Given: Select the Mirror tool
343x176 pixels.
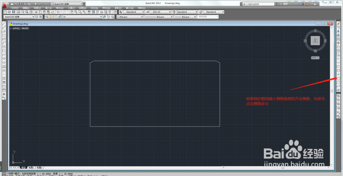Looking at the screenshot, I should (x=339, y=31).
